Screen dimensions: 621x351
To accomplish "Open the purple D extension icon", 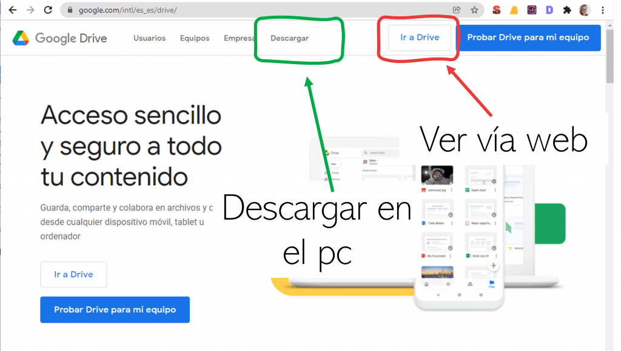I will [x=549, y=10].
